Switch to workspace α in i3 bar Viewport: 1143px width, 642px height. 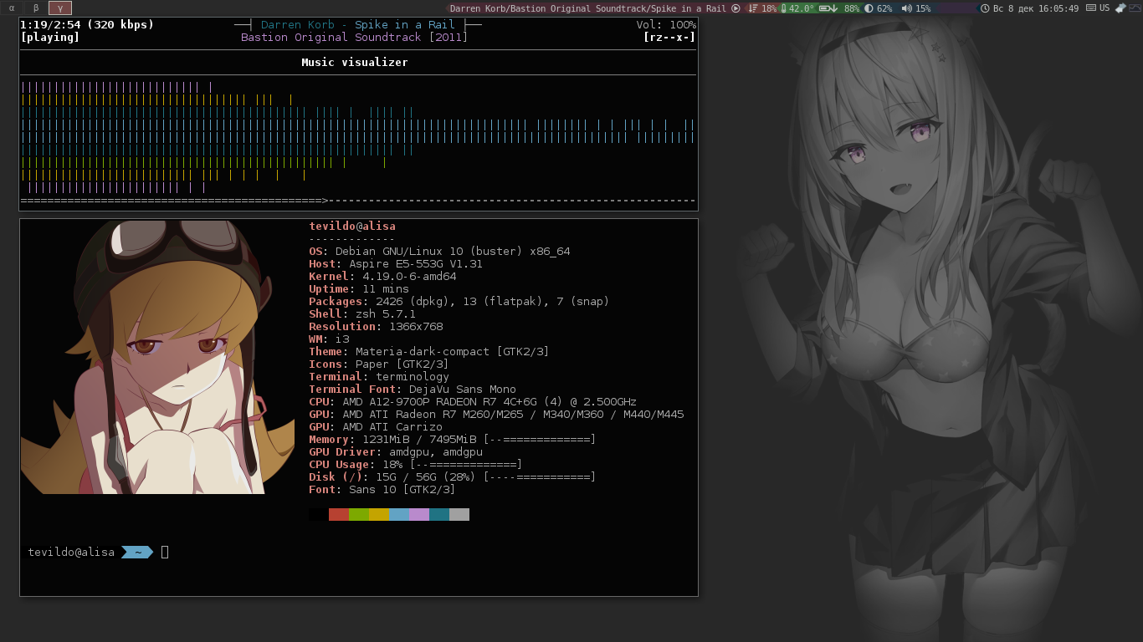(x=12, y=8)
